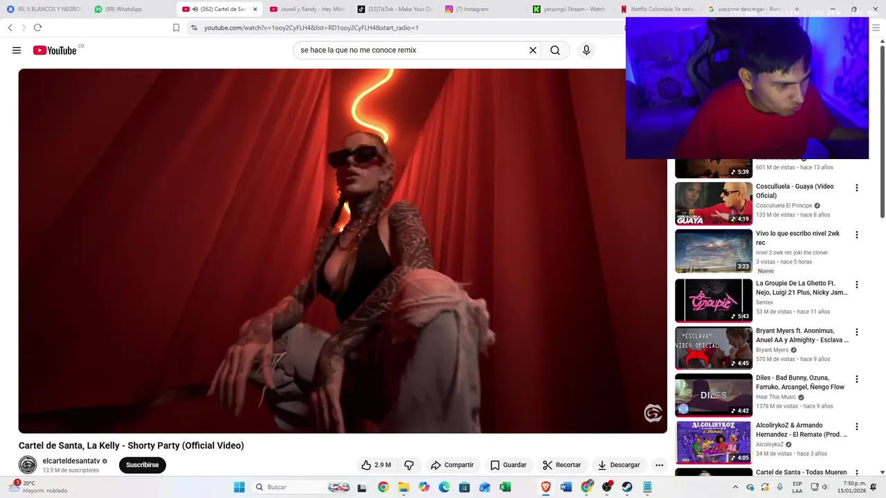The width and height of the screenshot is (886, 498).
Task: Click the Suscribirse button
Action: pos(143,465)
